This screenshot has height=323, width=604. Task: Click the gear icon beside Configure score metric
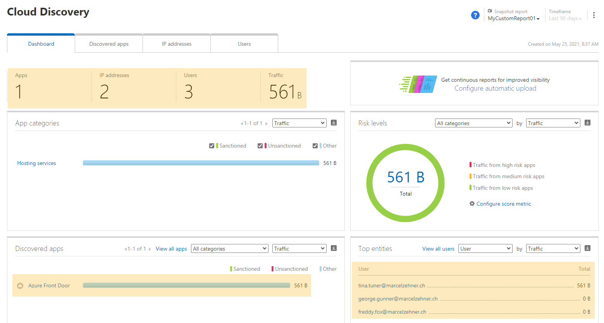tap(472, 204)
